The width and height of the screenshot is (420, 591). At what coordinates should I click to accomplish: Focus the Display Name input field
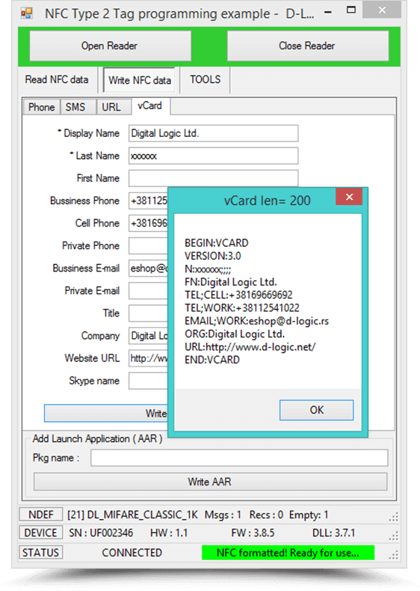point(213,133)
